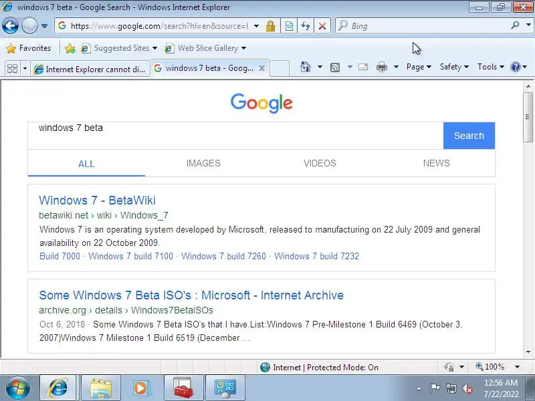
Task: Show hidden tray icons arrow
Action: 419,388
